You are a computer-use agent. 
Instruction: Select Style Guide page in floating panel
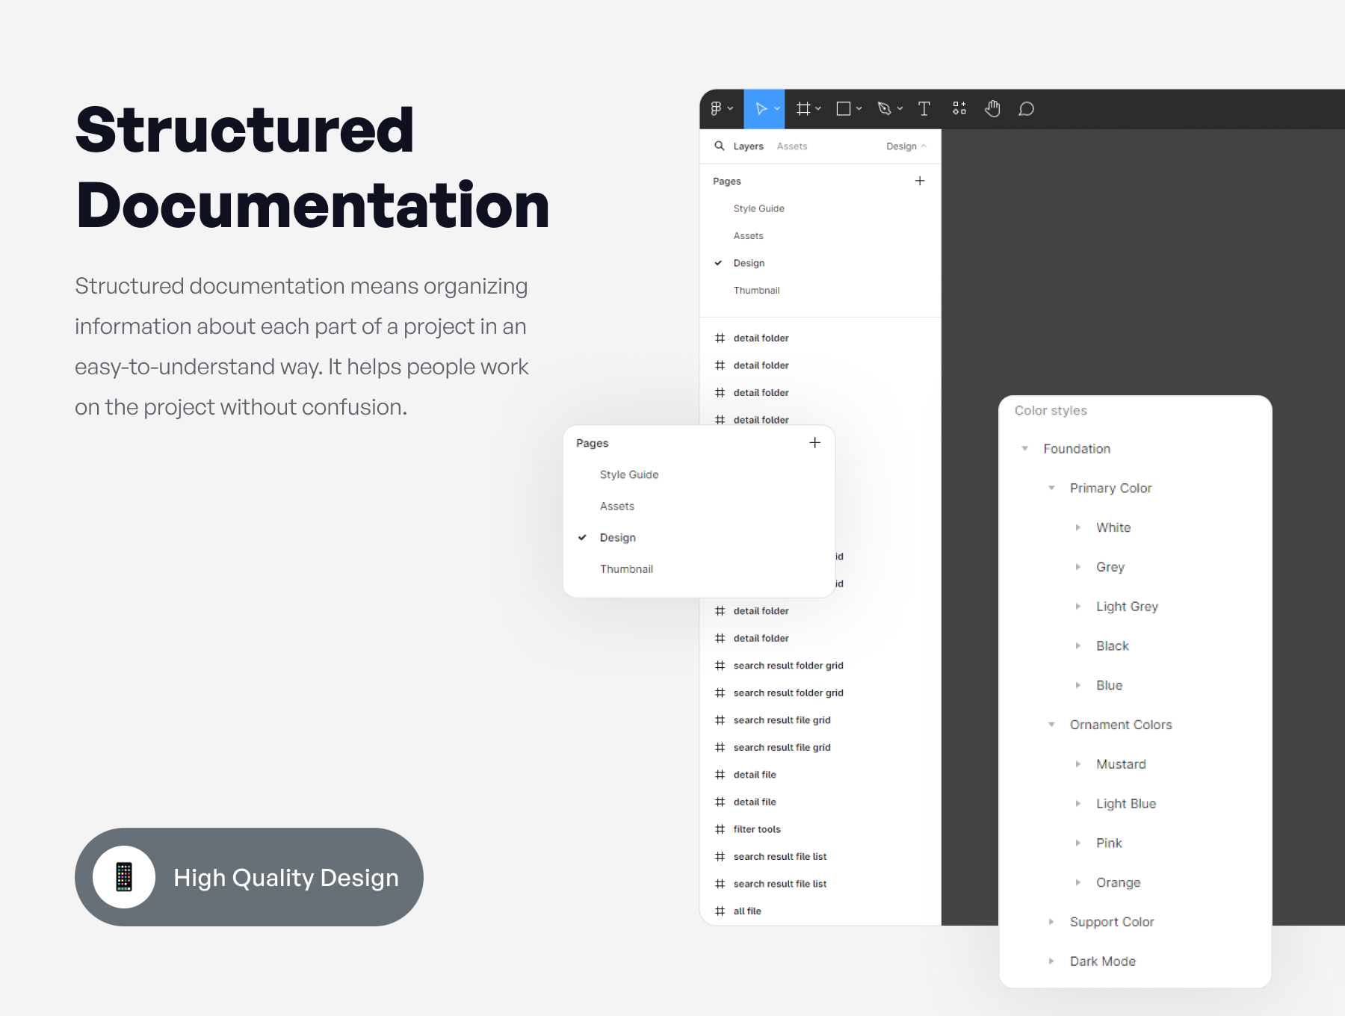point(629,475)
